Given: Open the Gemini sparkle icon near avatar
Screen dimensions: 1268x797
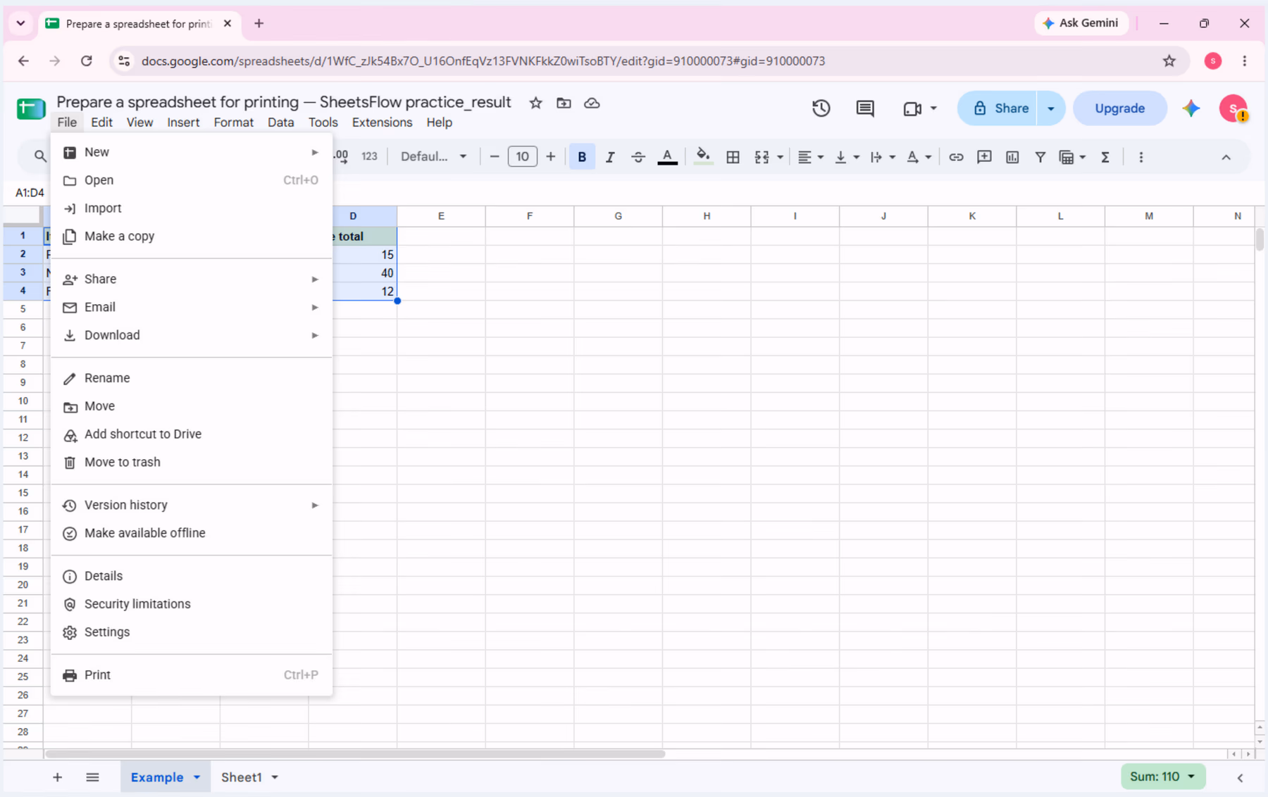Looking at the screenshot, I should click(1191, 108).
